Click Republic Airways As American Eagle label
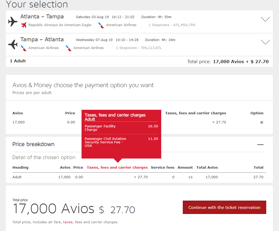The width and height of the screenshot is (279, 231). [x=60, y=25]
